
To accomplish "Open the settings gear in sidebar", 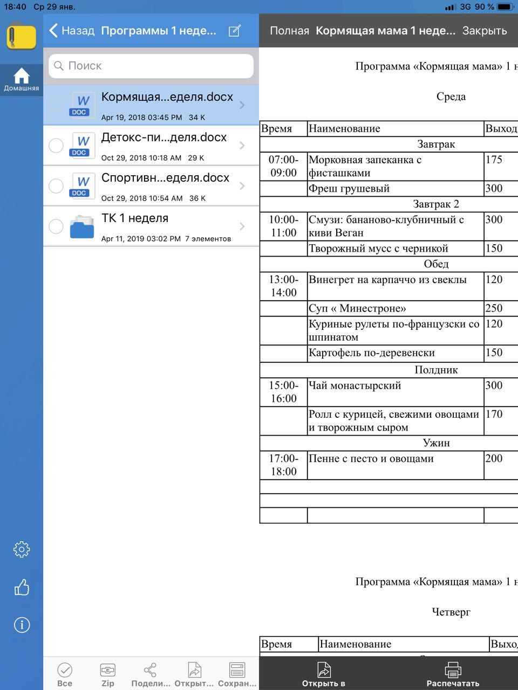I will pyautogui.click(x=22, y=550).
